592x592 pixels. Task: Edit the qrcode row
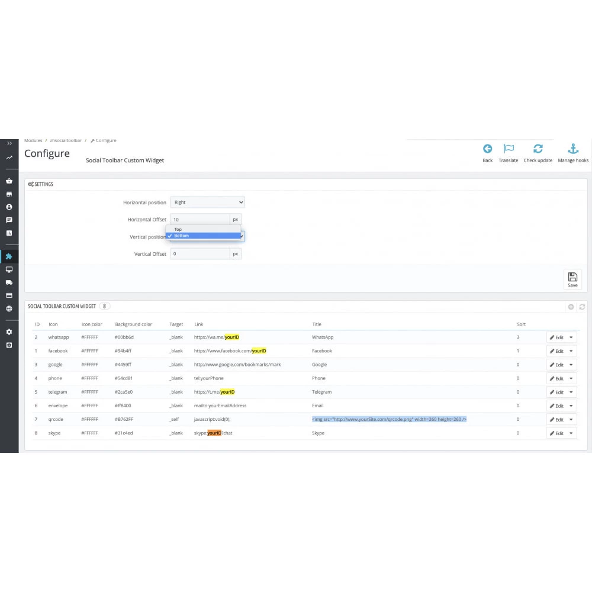pos(556,420)
